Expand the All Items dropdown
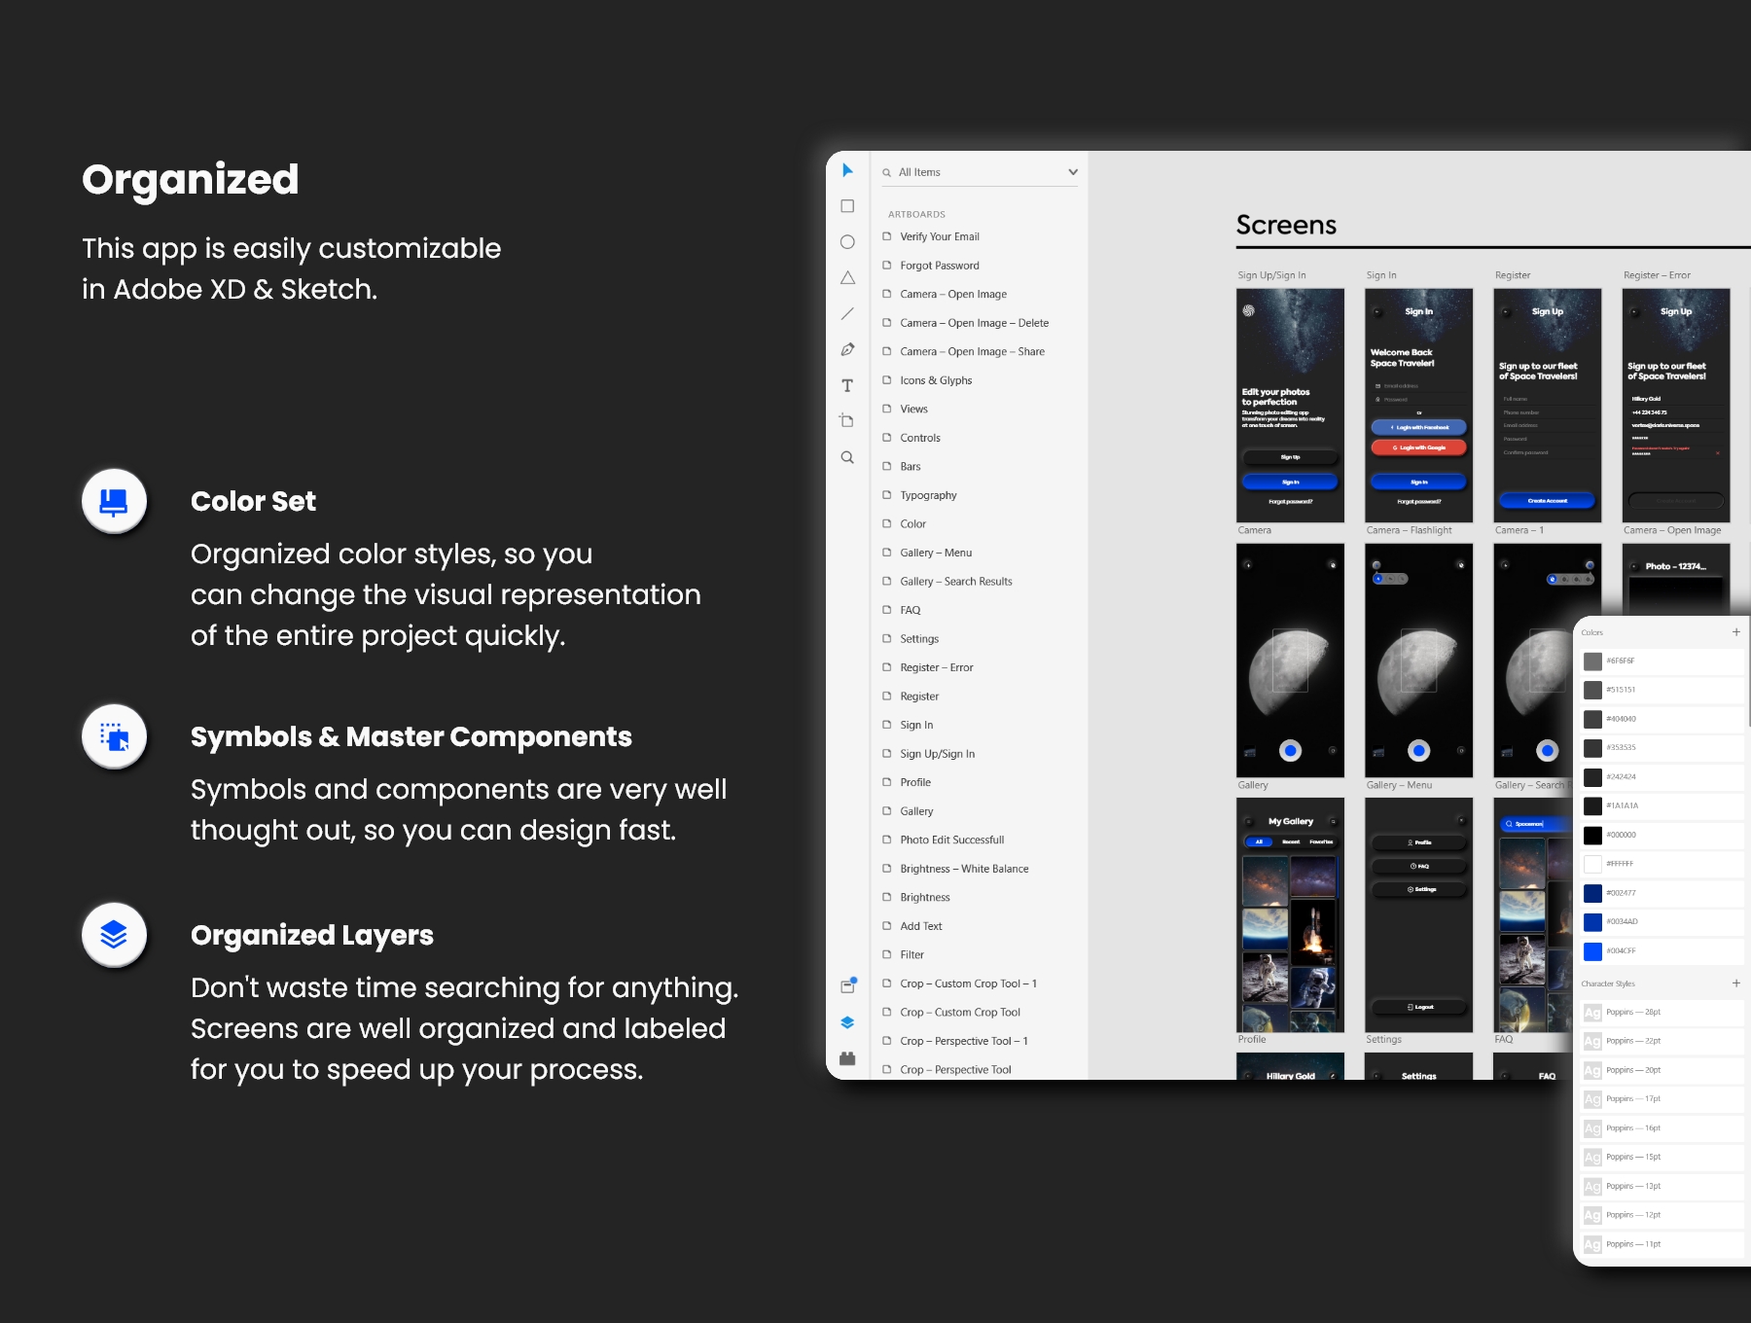This screenshot has height=1323, width=1751. coord(1073,172)
